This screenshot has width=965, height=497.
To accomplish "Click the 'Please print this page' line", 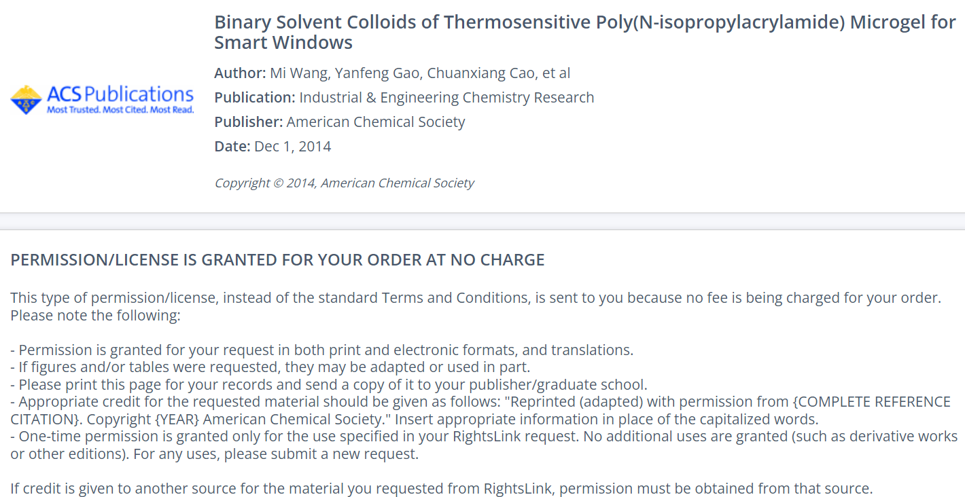I will [x=329, y=385].
